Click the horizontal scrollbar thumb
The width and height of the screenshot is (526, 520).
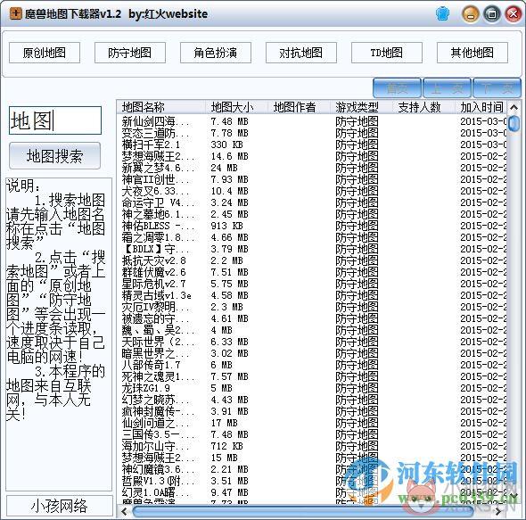click(302, 512)
